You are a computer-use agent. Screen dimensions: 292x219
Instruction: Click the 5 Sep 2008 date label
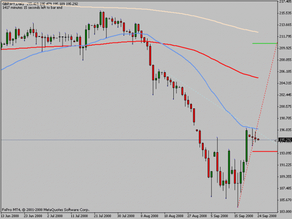[x=220, y=216]
